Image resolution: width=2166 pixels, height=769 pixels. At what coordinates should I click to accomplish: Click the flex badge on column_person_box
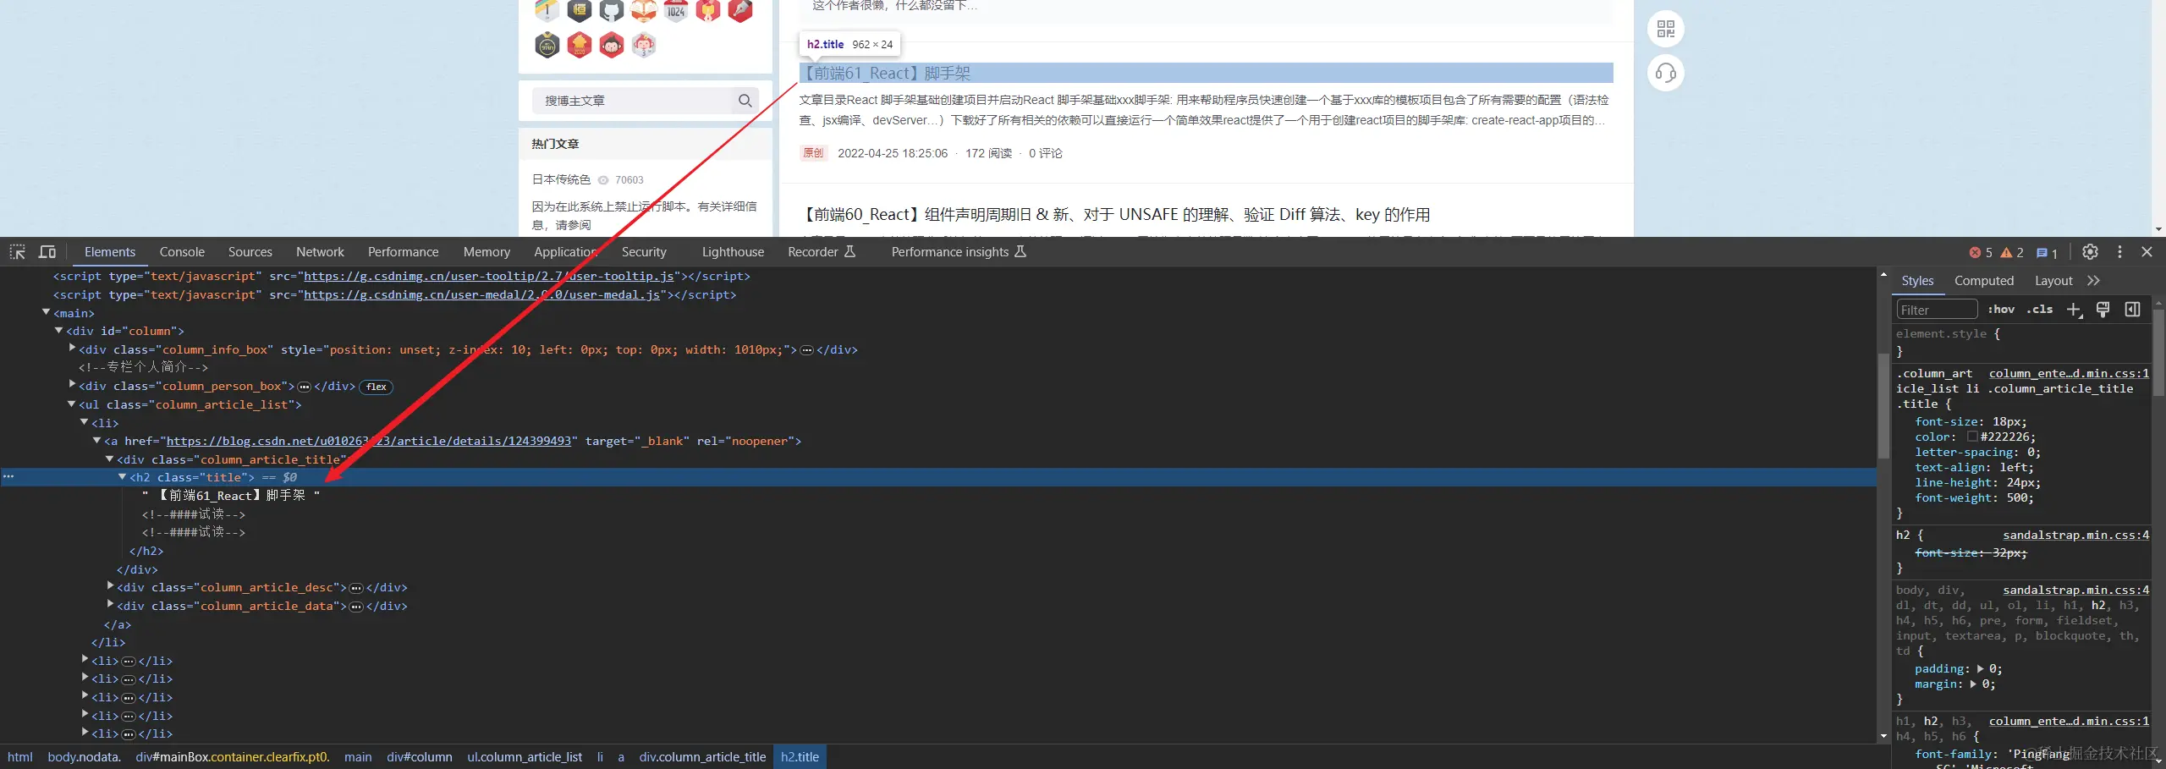click(x=377, y=387)
